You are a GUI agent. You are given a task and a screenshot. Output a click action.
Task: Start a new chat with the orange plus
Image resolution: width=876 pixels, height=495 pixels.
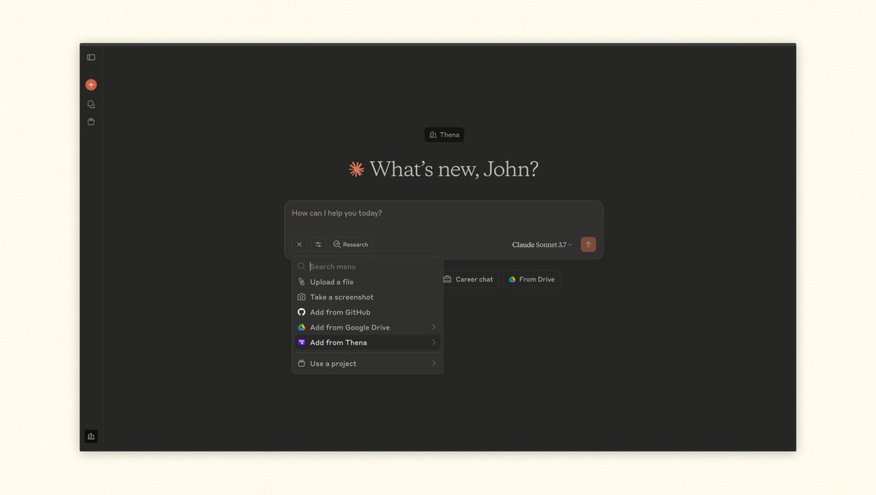[91, 85]
